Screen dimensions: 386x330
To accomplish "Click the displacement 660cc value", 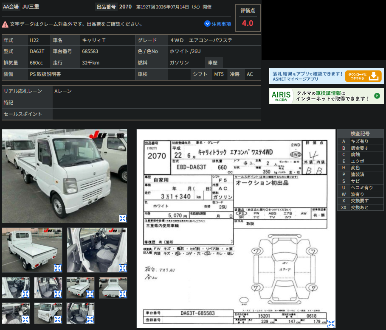I will 36,63.
